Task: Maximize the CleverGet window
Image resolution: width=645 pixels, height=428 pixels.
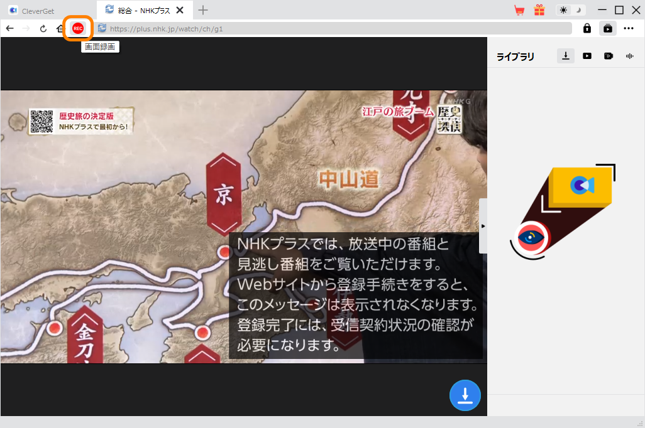Action: point(619,10)
